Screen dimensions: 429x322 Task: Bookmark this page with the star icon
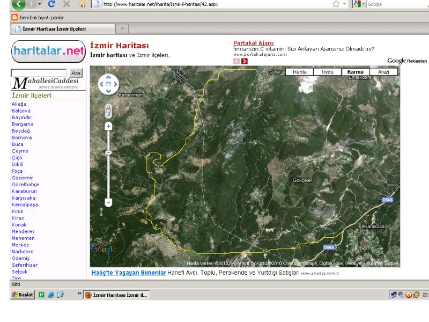point(336,4)
